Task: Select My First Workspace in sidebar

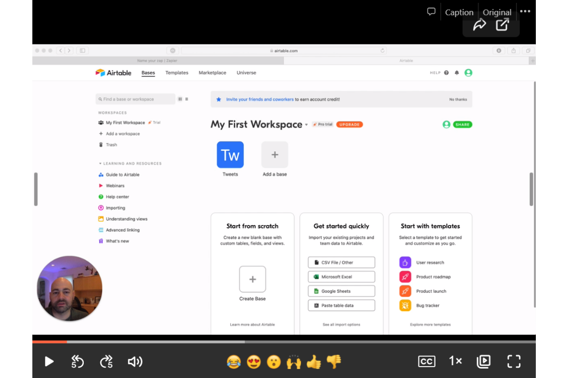Action: click(x=125, y=122)
